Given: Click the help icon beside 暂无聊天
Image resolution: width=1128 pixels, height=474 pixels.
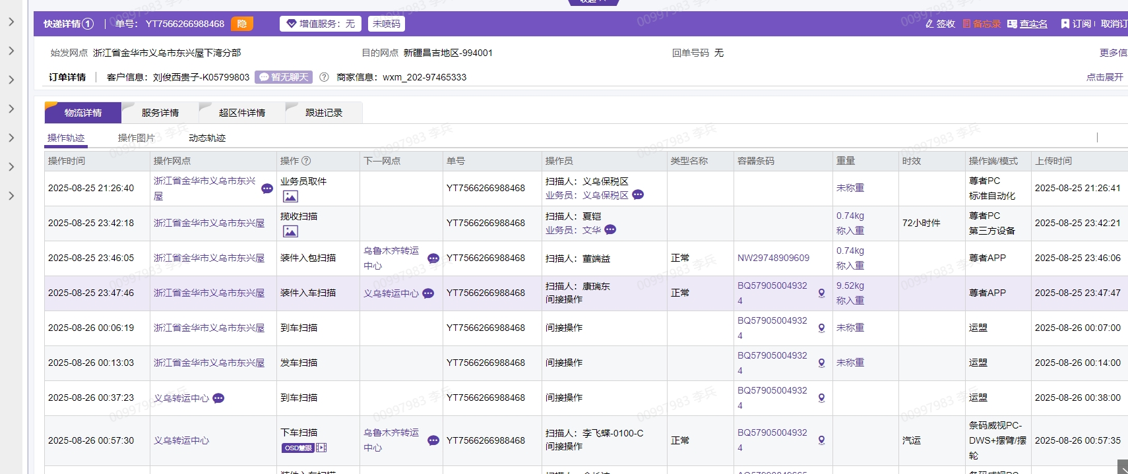Looking at the screenshot, I should point(324,77).
